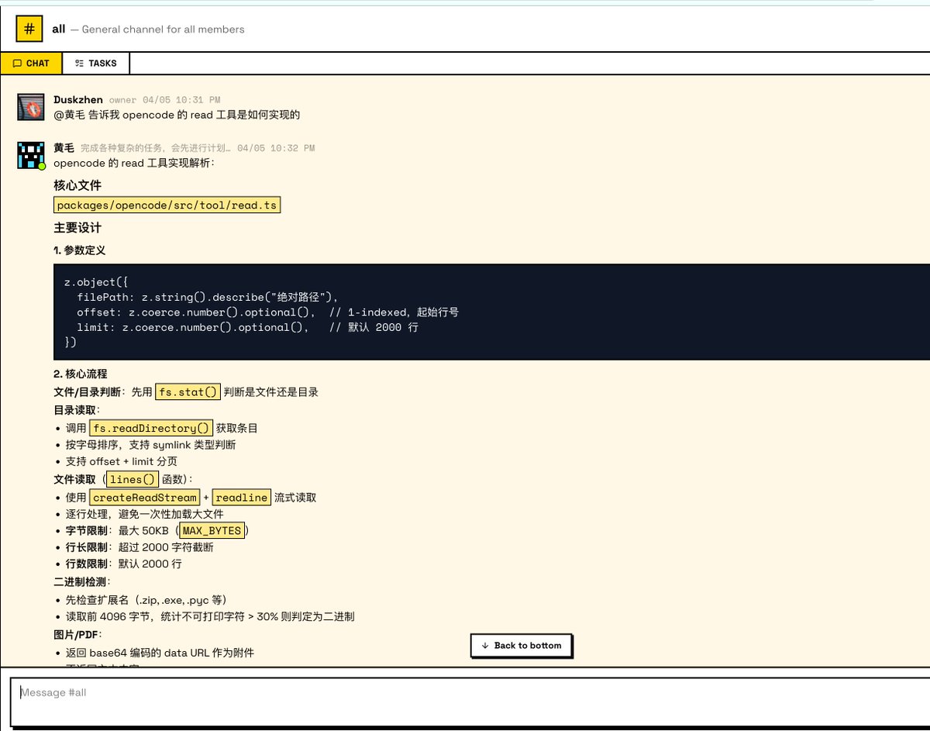Click the bullet about 4096 字节 detection
The width and height of the screenshot is (930, 731).
pyautogui.click(x=210, y=617)
